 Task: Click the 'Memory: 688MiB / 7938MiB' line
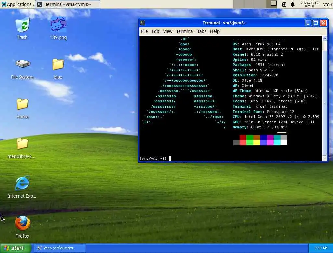click(x=260, y=127)
